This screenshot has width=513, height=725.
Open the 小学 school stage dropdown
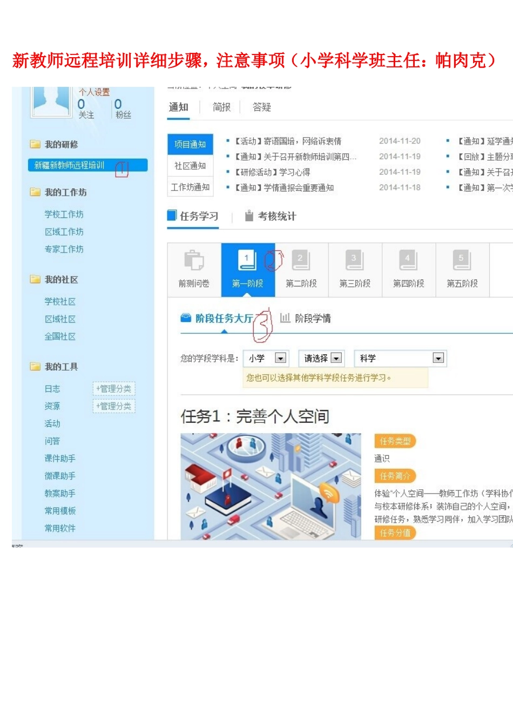266,358
